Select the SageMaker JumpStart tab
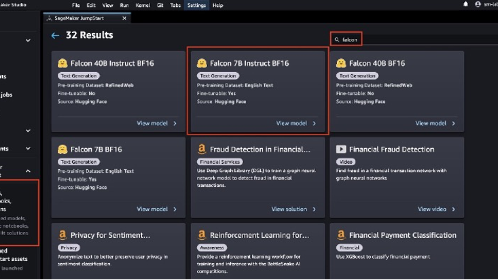This screenshot has width=498, height=280. (87, 18)
